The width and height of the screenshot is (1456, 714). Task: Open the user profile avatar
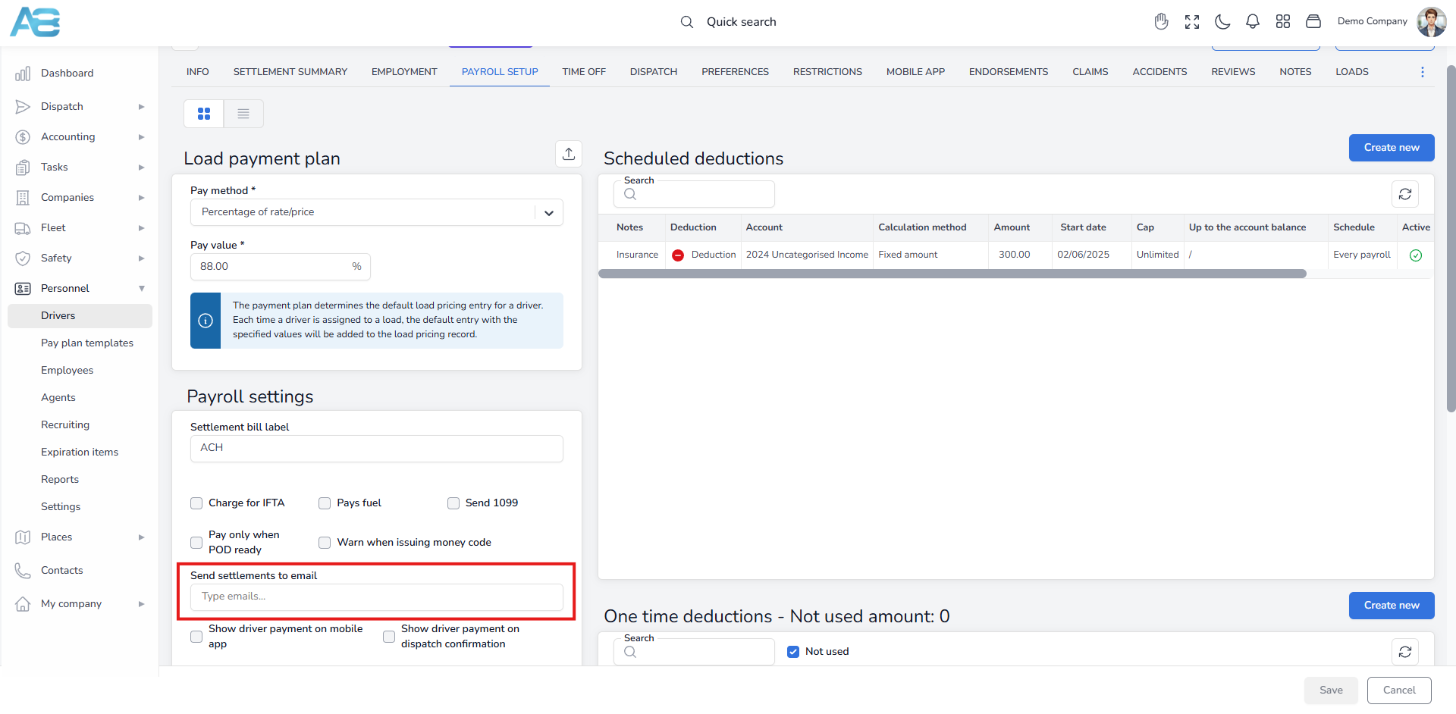[x=1432, y=22]
